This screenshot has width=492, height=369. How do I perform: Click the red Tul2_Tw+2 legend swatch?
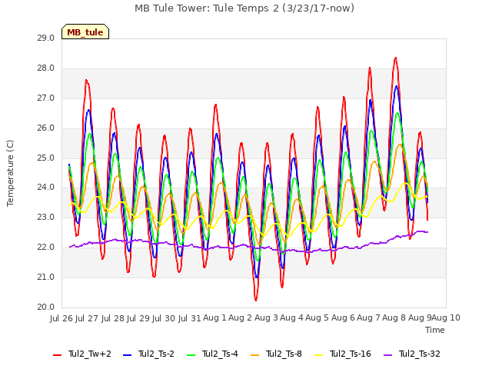pyautogui.click(x=58, y=355)
